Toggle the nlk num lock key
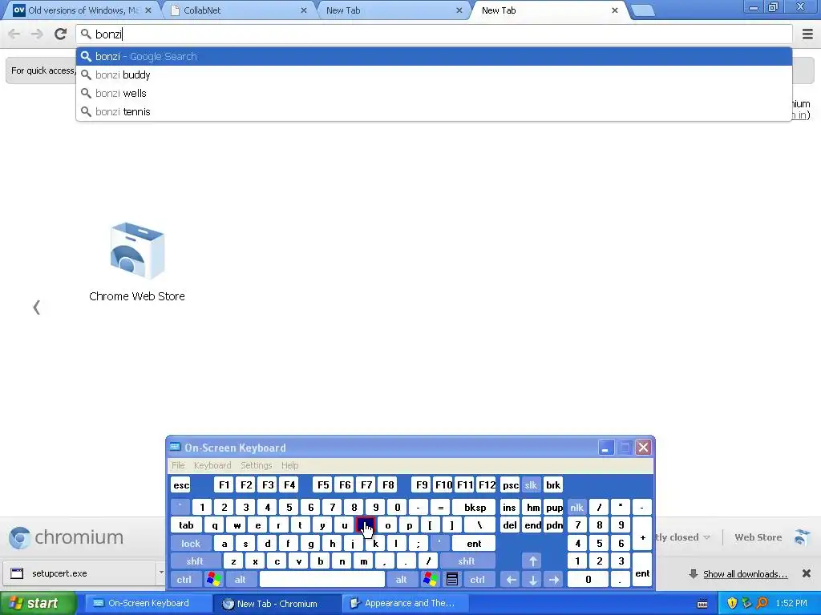 [577, 507]
